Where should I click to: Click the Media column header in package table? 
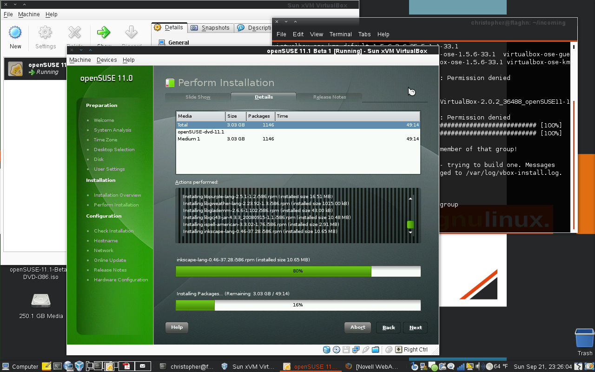(200, 116)
